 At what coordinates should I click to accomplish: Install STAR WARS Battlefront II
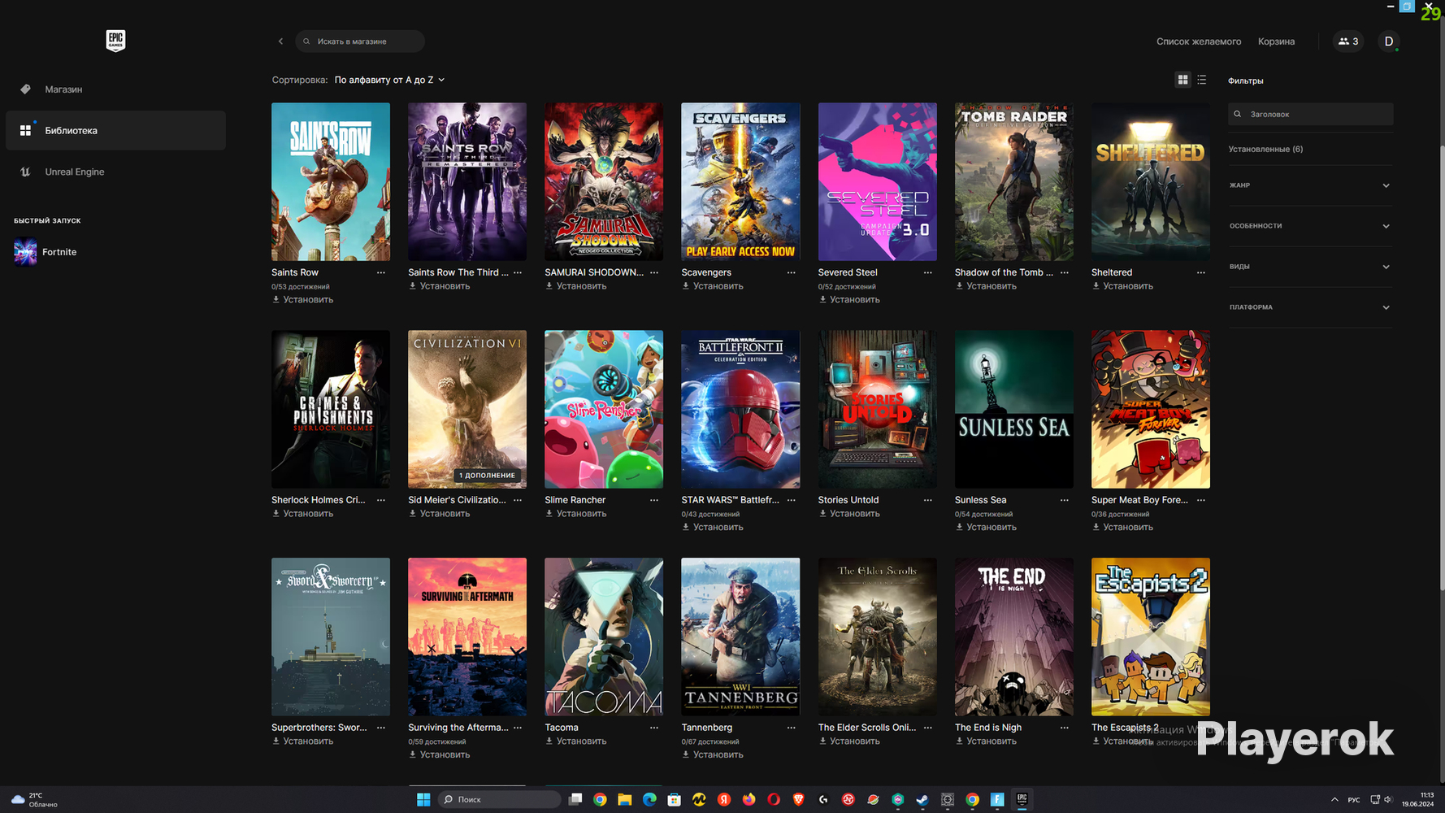click(713, 528)
